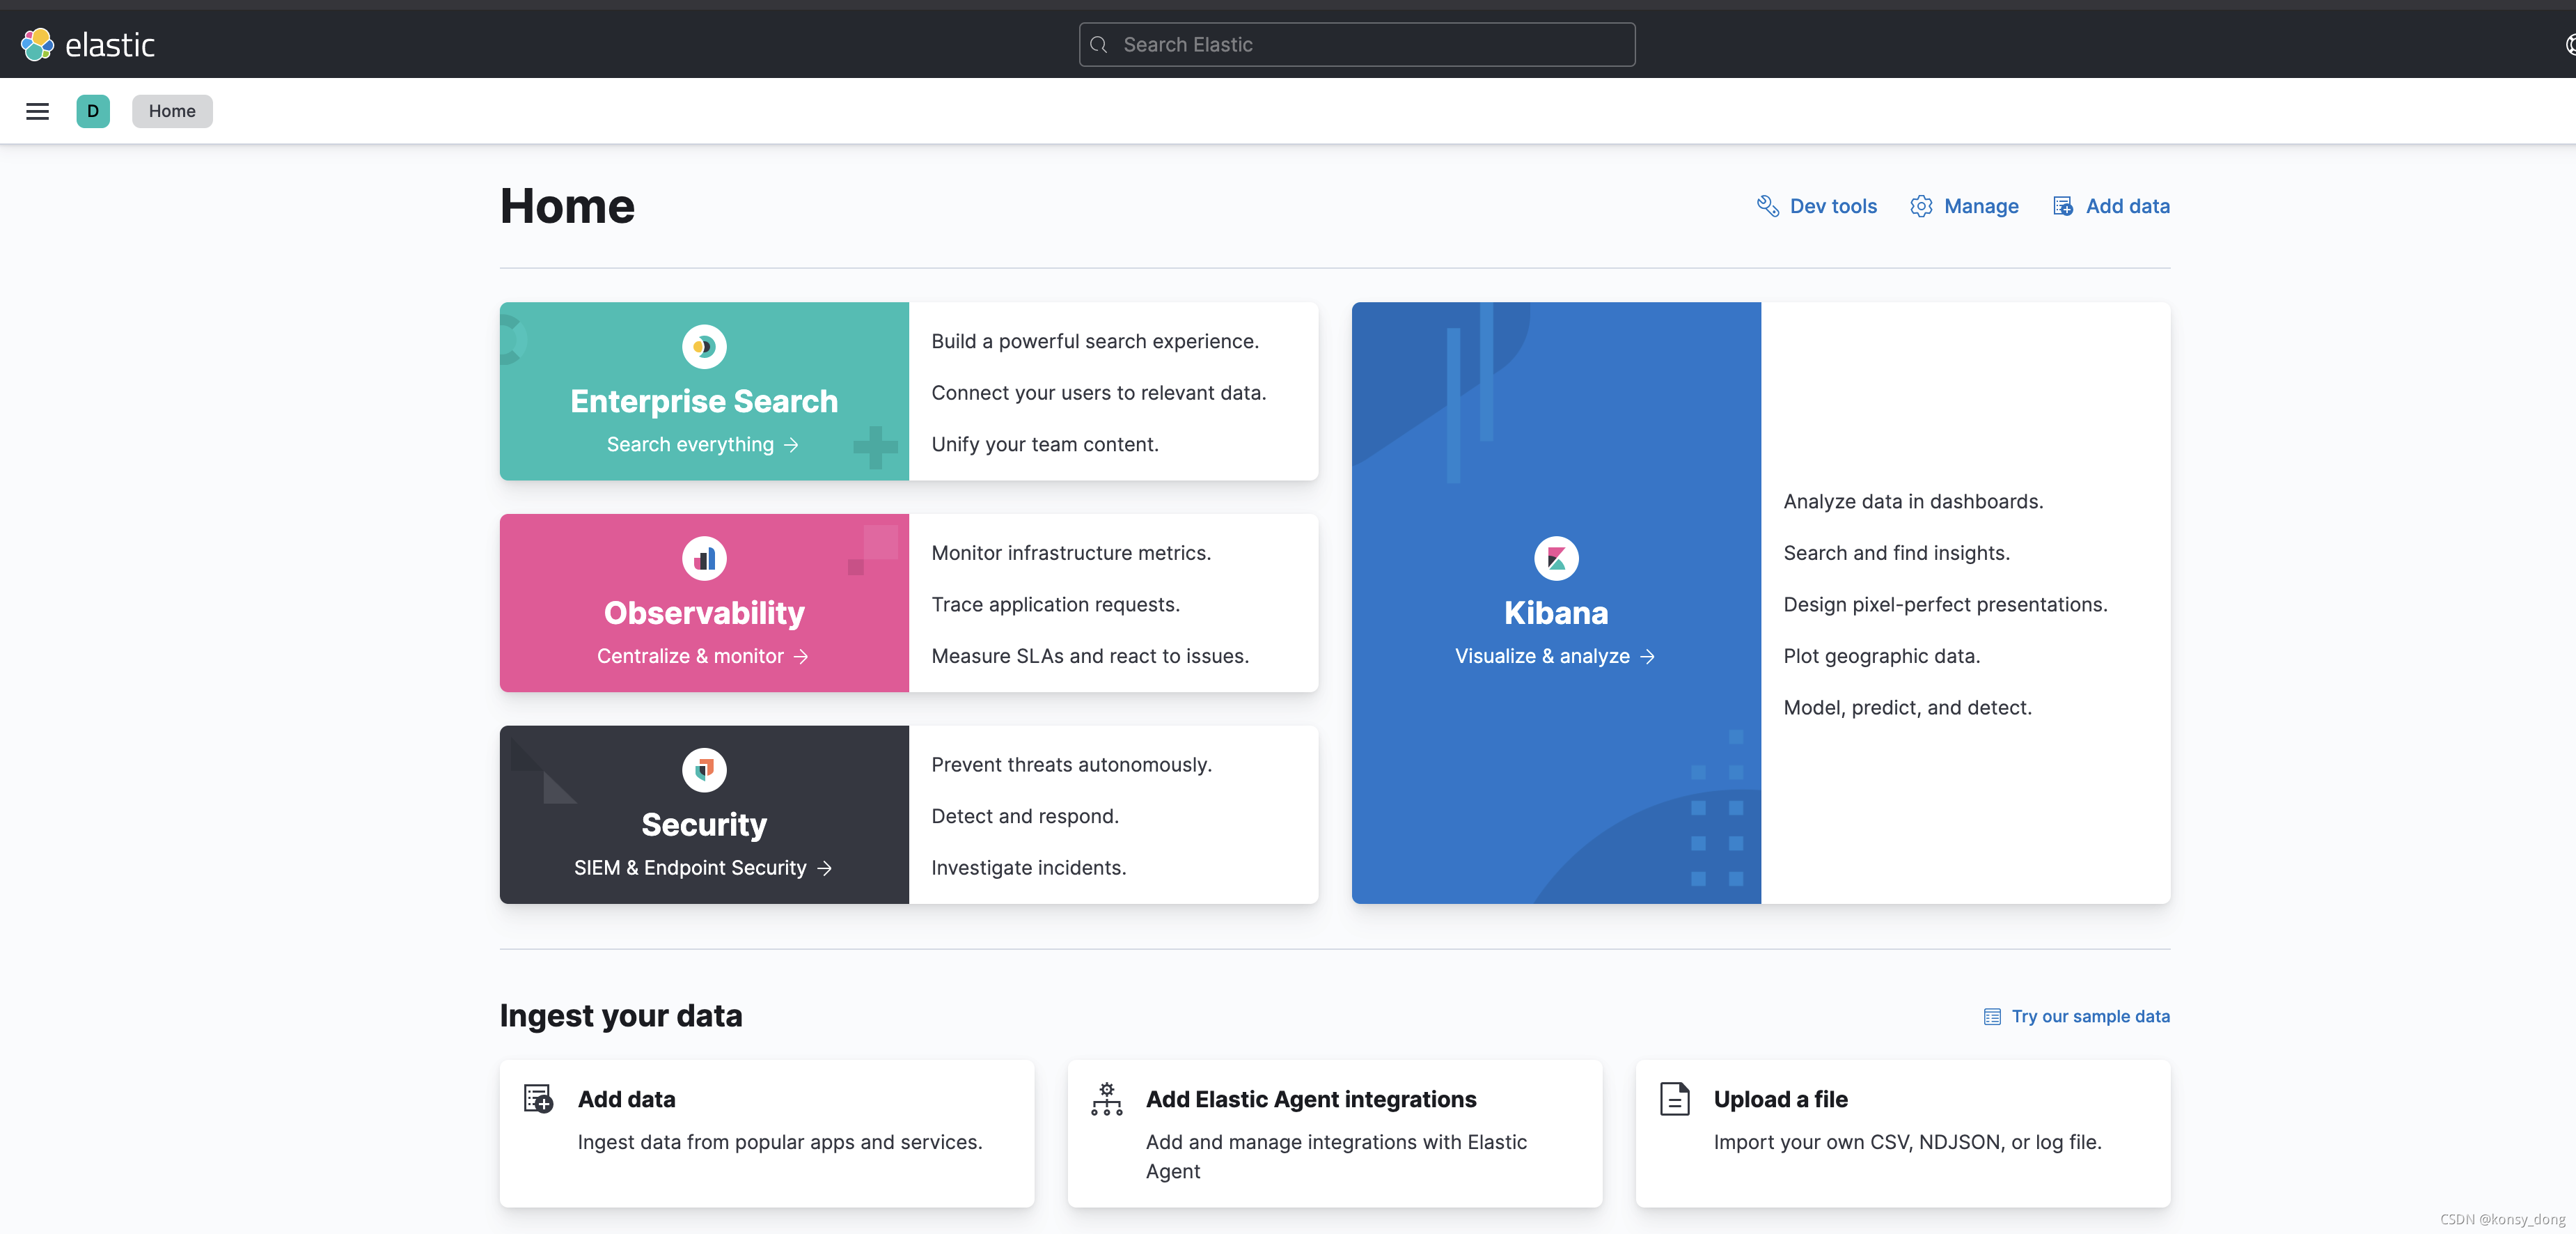2576x1234 pixels.
Task: Click the Elastic logo in the header
Action: pyautogui.click(x=88, y=44)
